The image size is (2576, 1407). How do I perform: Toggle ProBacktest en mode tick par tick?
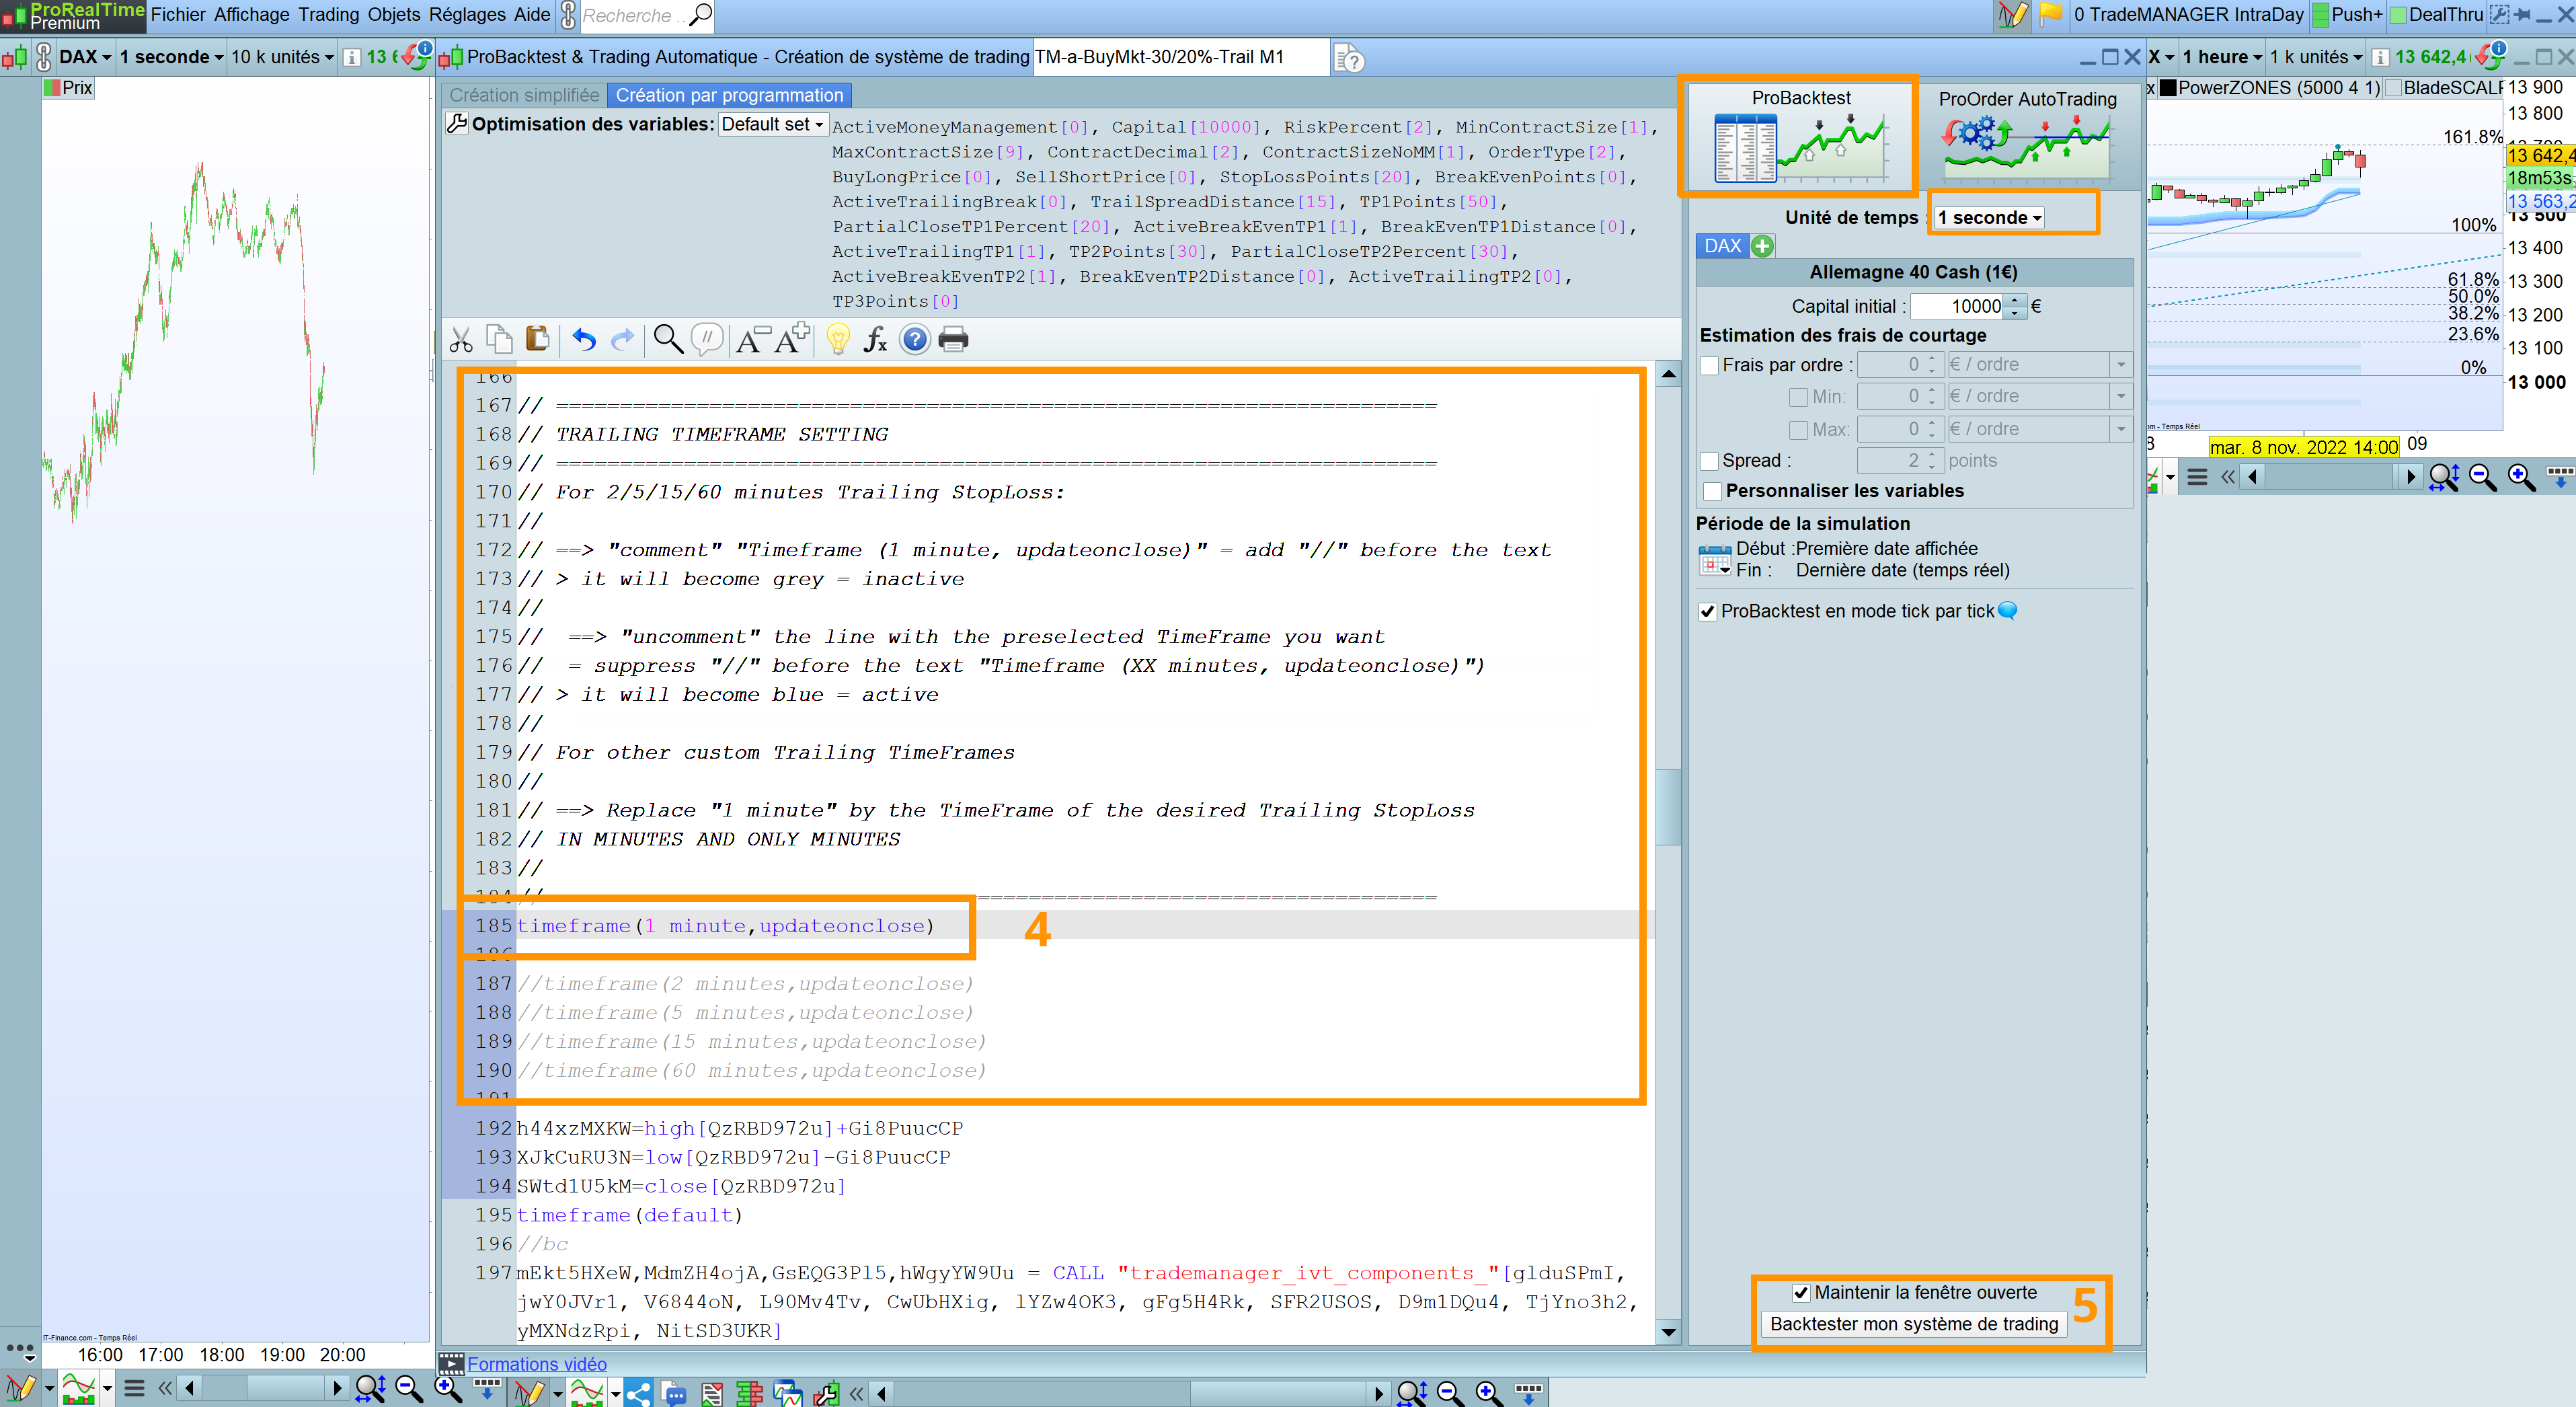(x=1707, y=612)
